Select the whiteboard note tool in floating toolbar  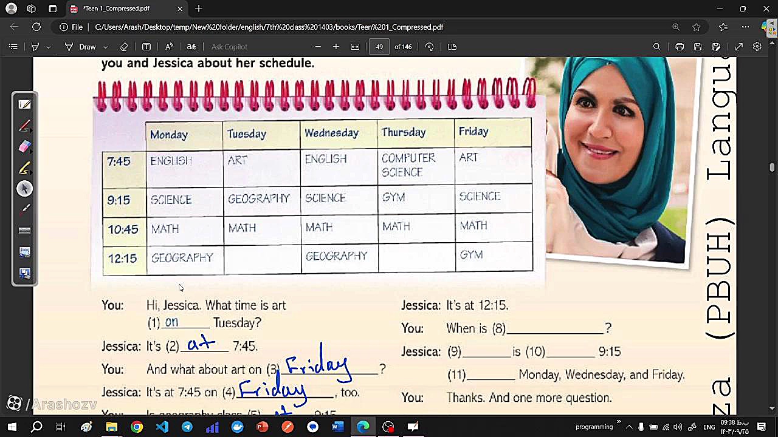pos(25,105)
